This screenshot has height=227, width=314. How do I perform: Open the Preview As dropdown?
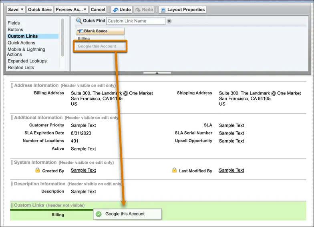coord(71,10)
